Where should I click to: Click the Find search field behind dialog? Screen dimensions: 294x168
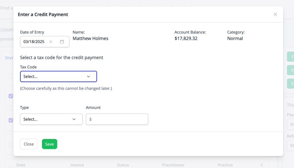click(x=6, y=8)
